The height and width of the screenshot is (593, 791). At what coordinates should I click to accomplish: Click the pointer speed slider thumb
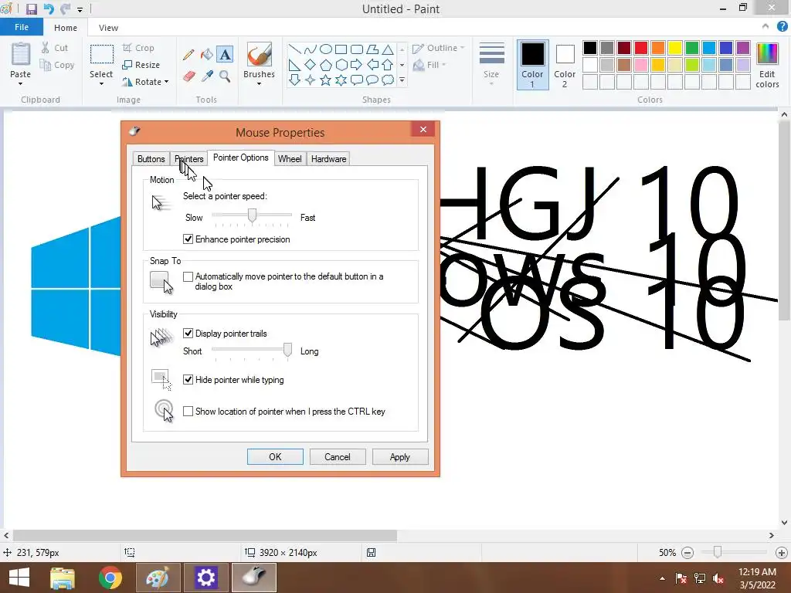tap(252, 215)
